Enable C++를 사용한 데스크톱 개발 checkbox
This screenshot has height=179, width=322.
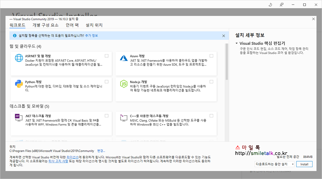212,116
